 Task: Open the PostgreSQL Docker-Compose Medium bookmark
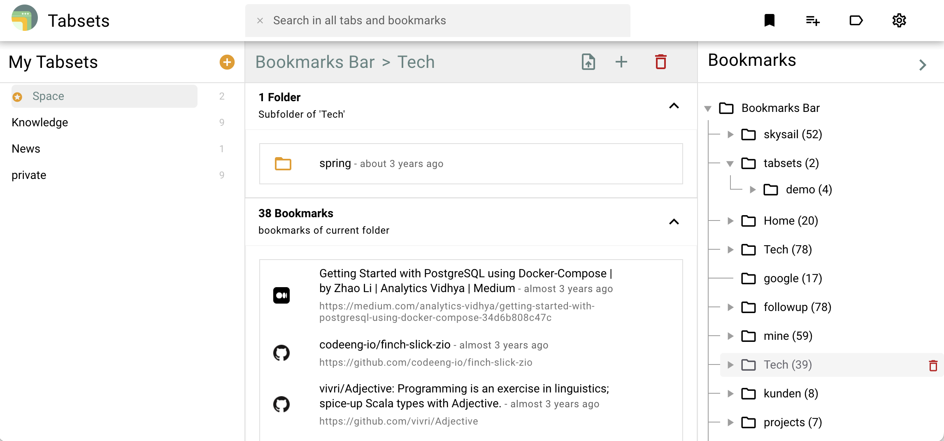point(466,281)
